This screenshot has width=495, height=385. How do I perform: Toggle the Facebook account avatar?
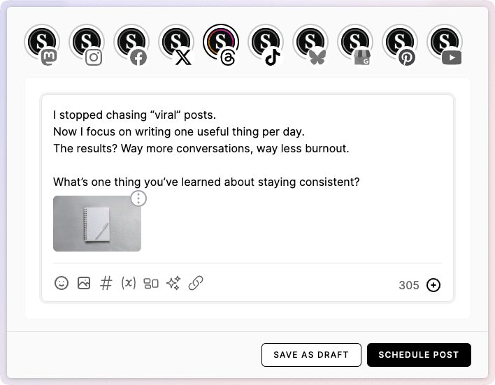coord(131,43)
